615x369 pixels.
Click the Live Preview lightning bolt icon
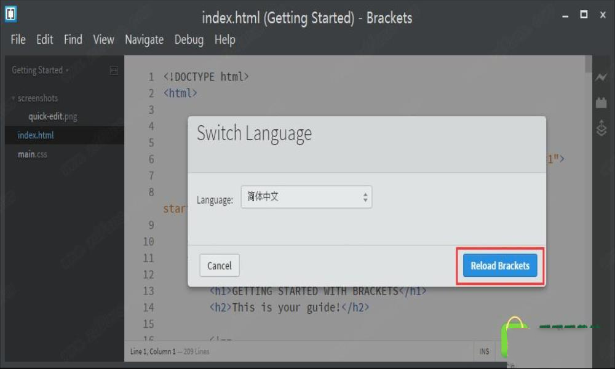[x=601, y=77]
